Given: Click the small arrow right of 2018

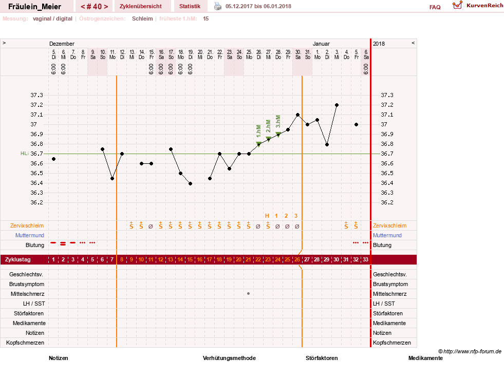Looking at the screenshot, I should pyautogui.click(x=413, y=43).
